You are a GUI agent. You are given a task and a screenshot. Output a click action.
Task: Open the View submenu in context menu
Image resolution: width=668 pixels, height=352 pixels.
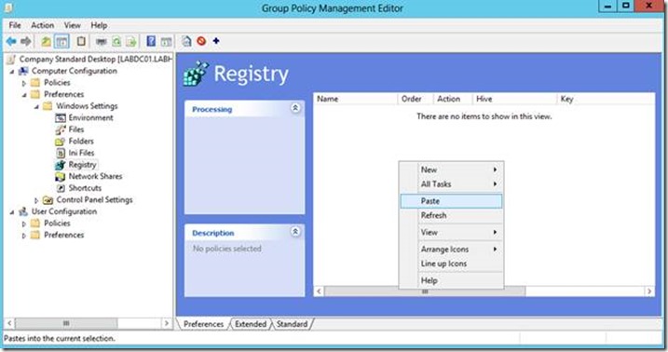[x=451, y=233]
